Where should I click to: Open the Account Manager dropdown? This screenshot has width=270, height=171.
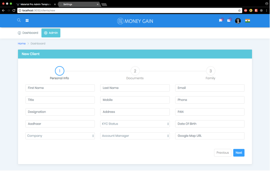[x=135, y=136]
